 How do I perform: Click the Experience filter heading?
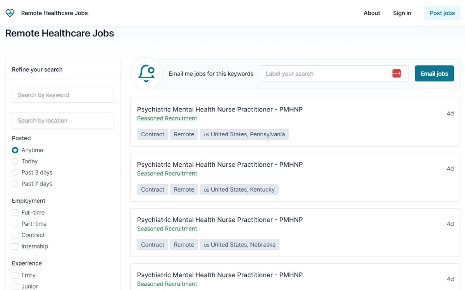coord(27,263)
